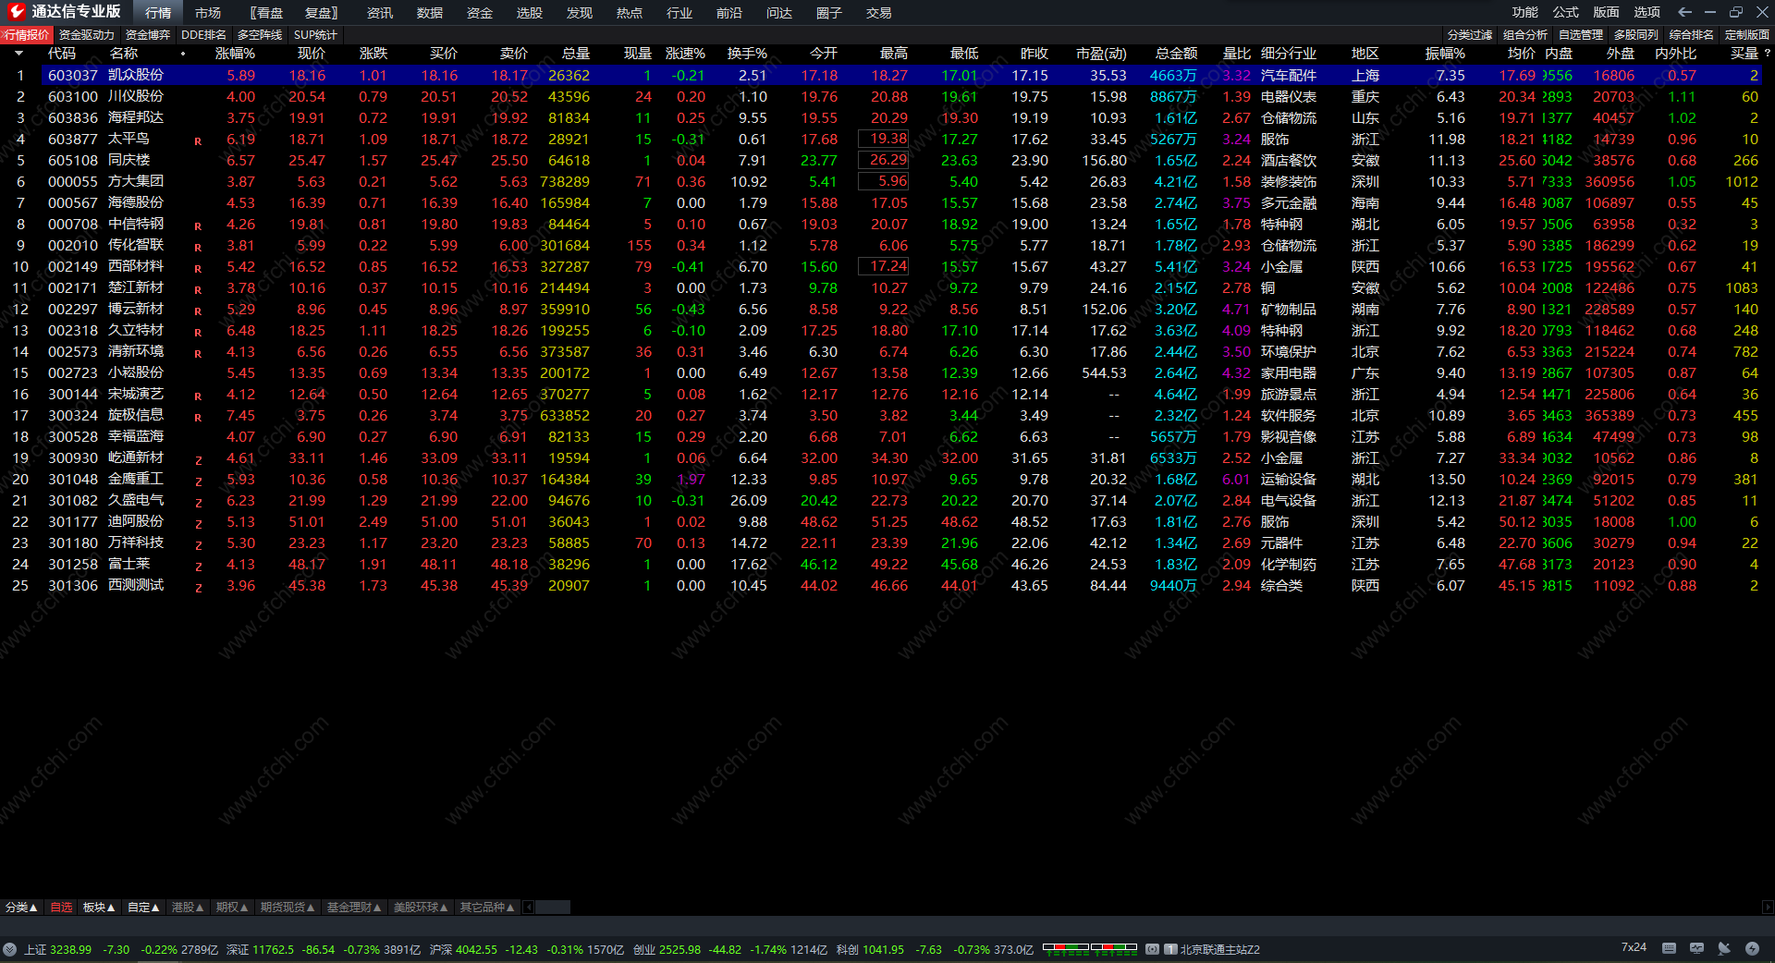Expand the 美股环球 dropdown
This screenshot has width=1775, height=963.
point(421,908)
